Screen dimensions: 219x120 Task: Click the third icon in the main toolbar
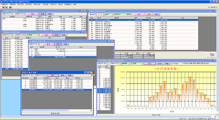coord(10,7)
